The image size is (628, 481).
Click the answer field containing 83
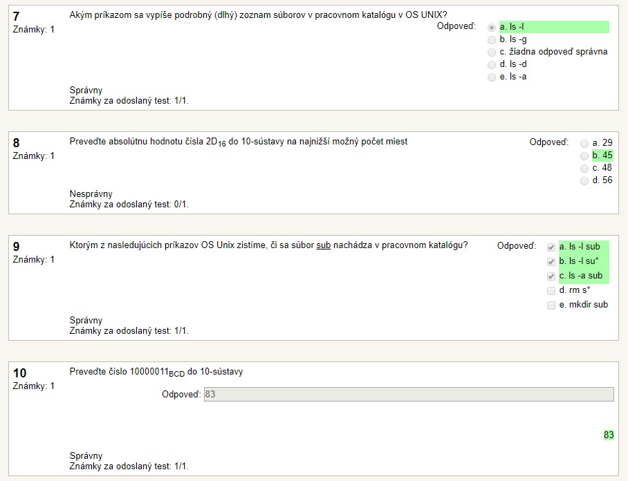409,394
